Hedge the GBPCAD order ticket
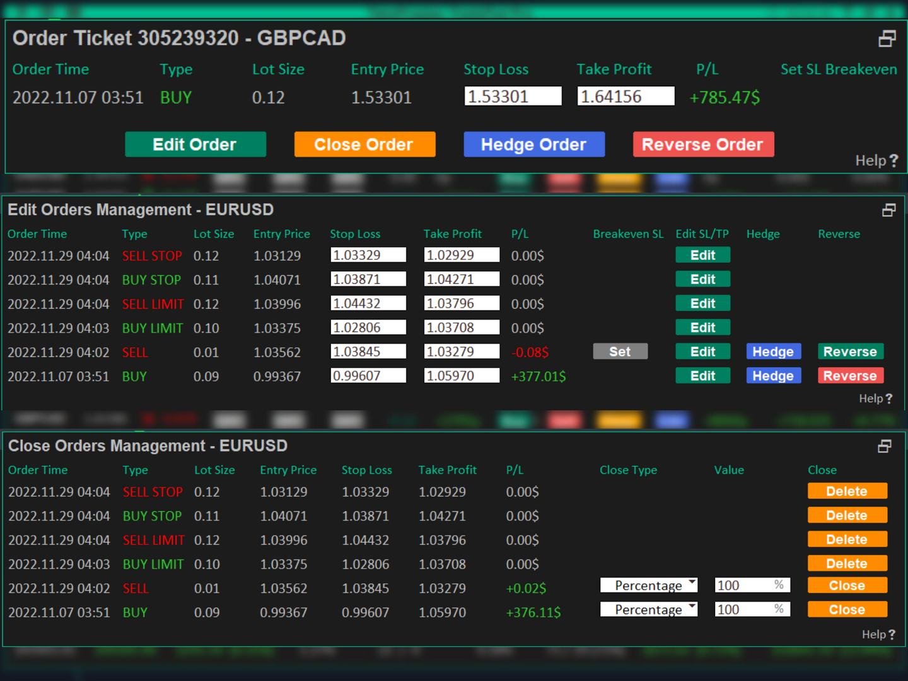 pyautogui.click(x=534, y=144)
